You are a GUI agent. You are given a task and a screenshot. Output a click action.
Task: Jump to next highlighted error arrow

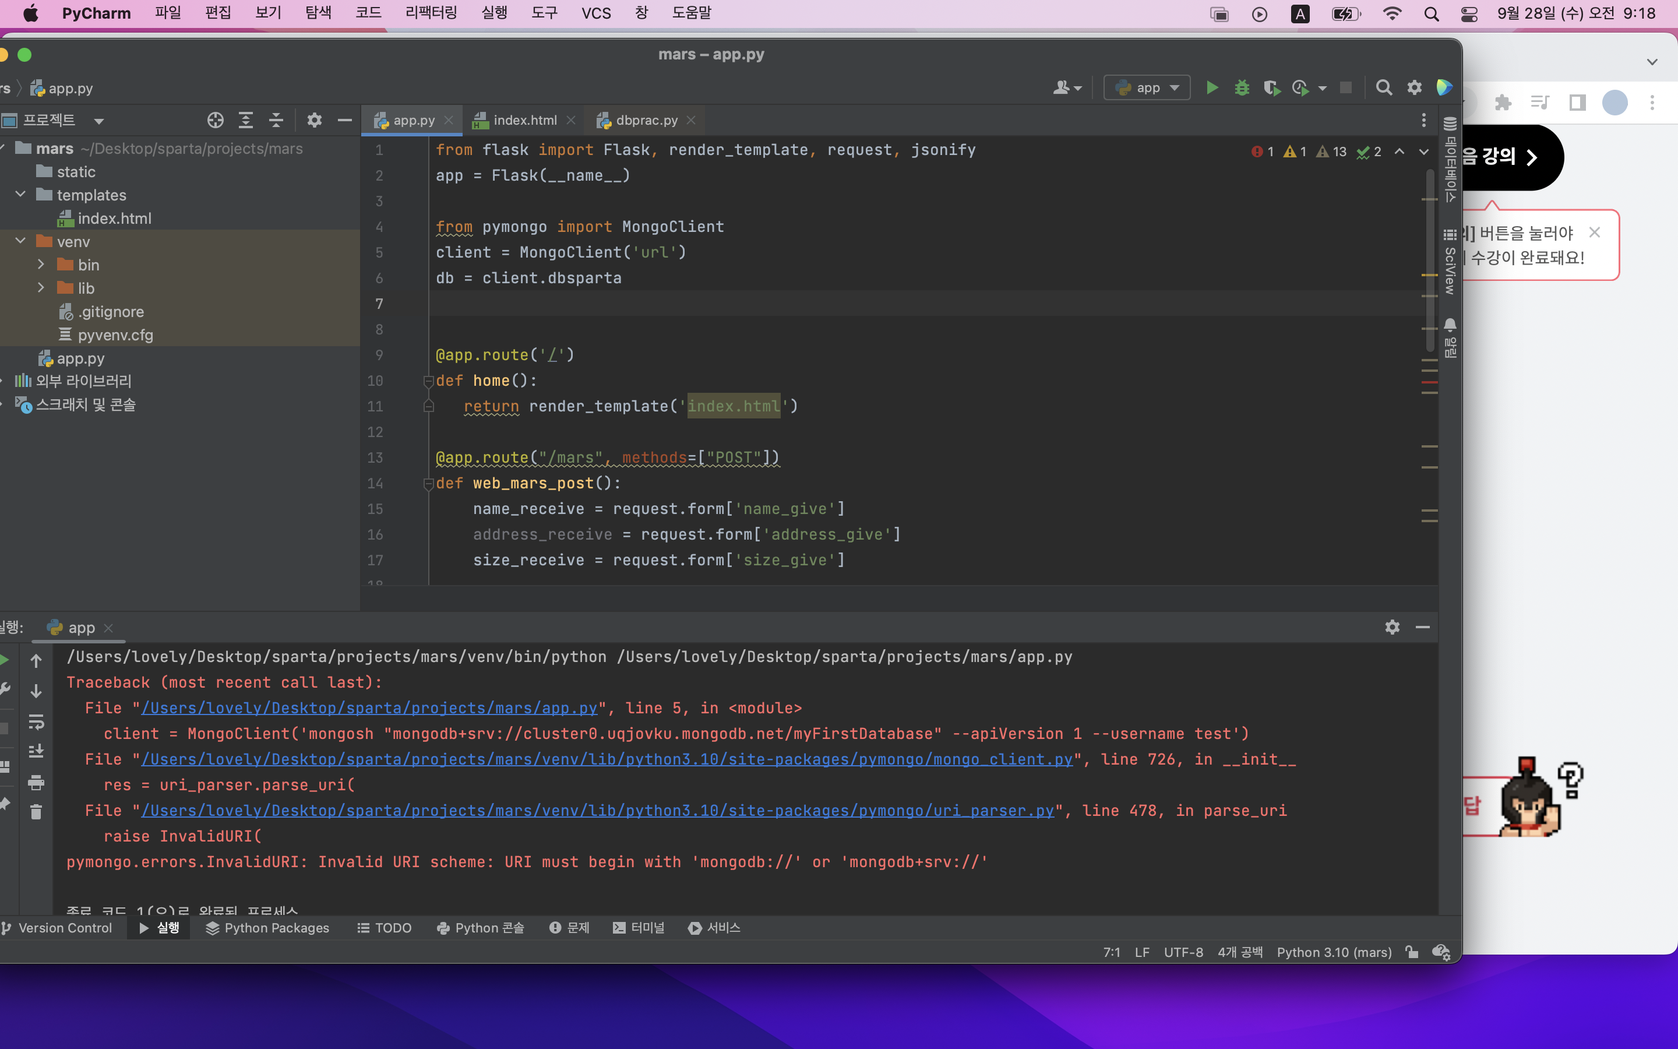point(1423,152)
